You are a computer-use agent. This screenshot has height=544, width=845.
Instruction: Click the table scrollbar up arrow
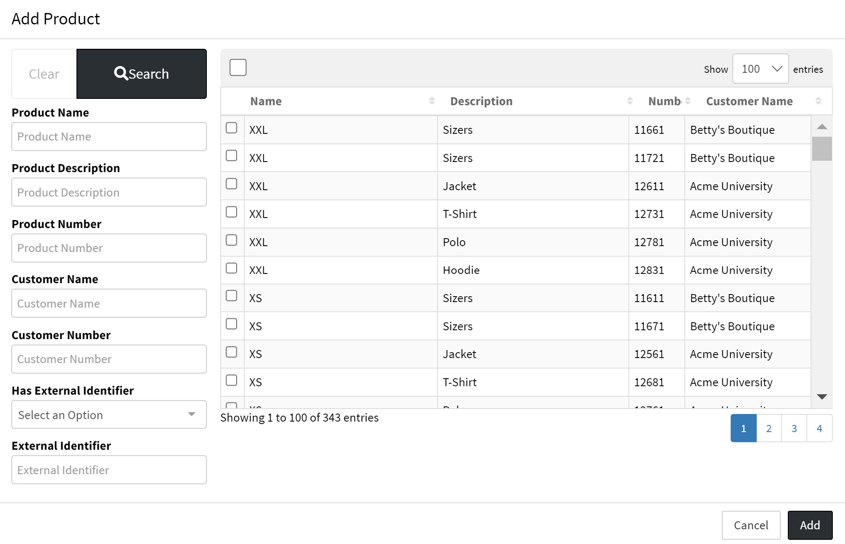pyautogui.click(x=822, y=127)
